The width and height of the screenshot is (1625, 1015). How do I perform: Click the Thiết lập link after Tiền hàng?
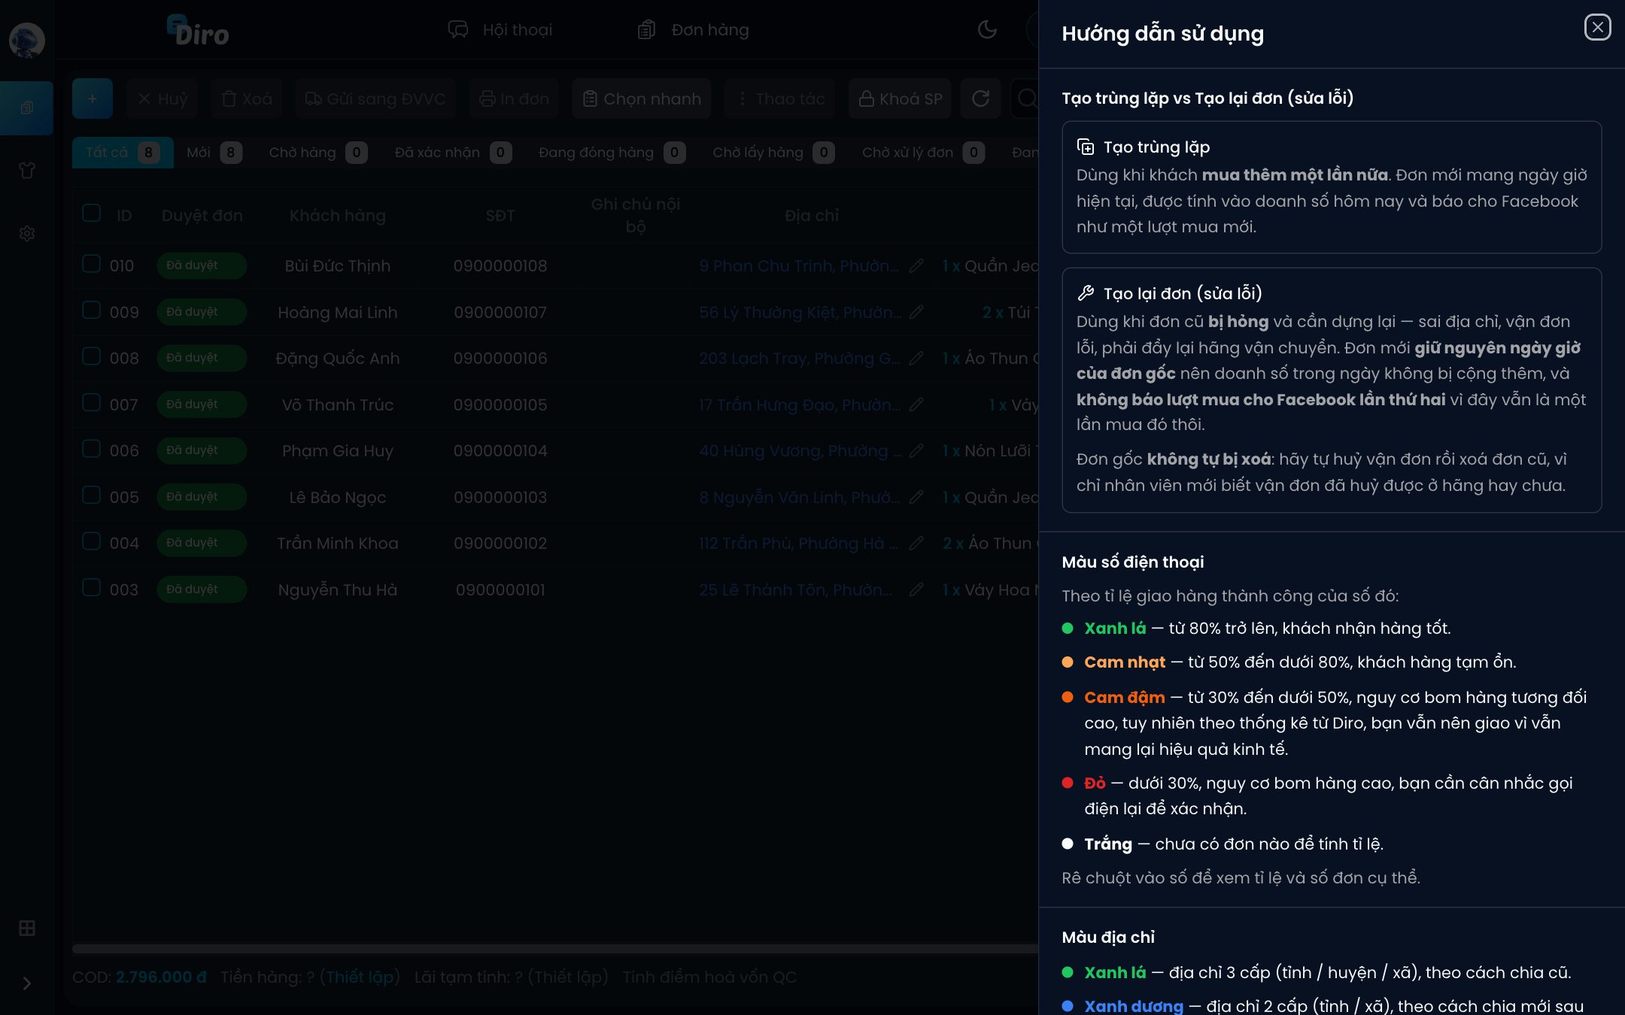point(360,977)
